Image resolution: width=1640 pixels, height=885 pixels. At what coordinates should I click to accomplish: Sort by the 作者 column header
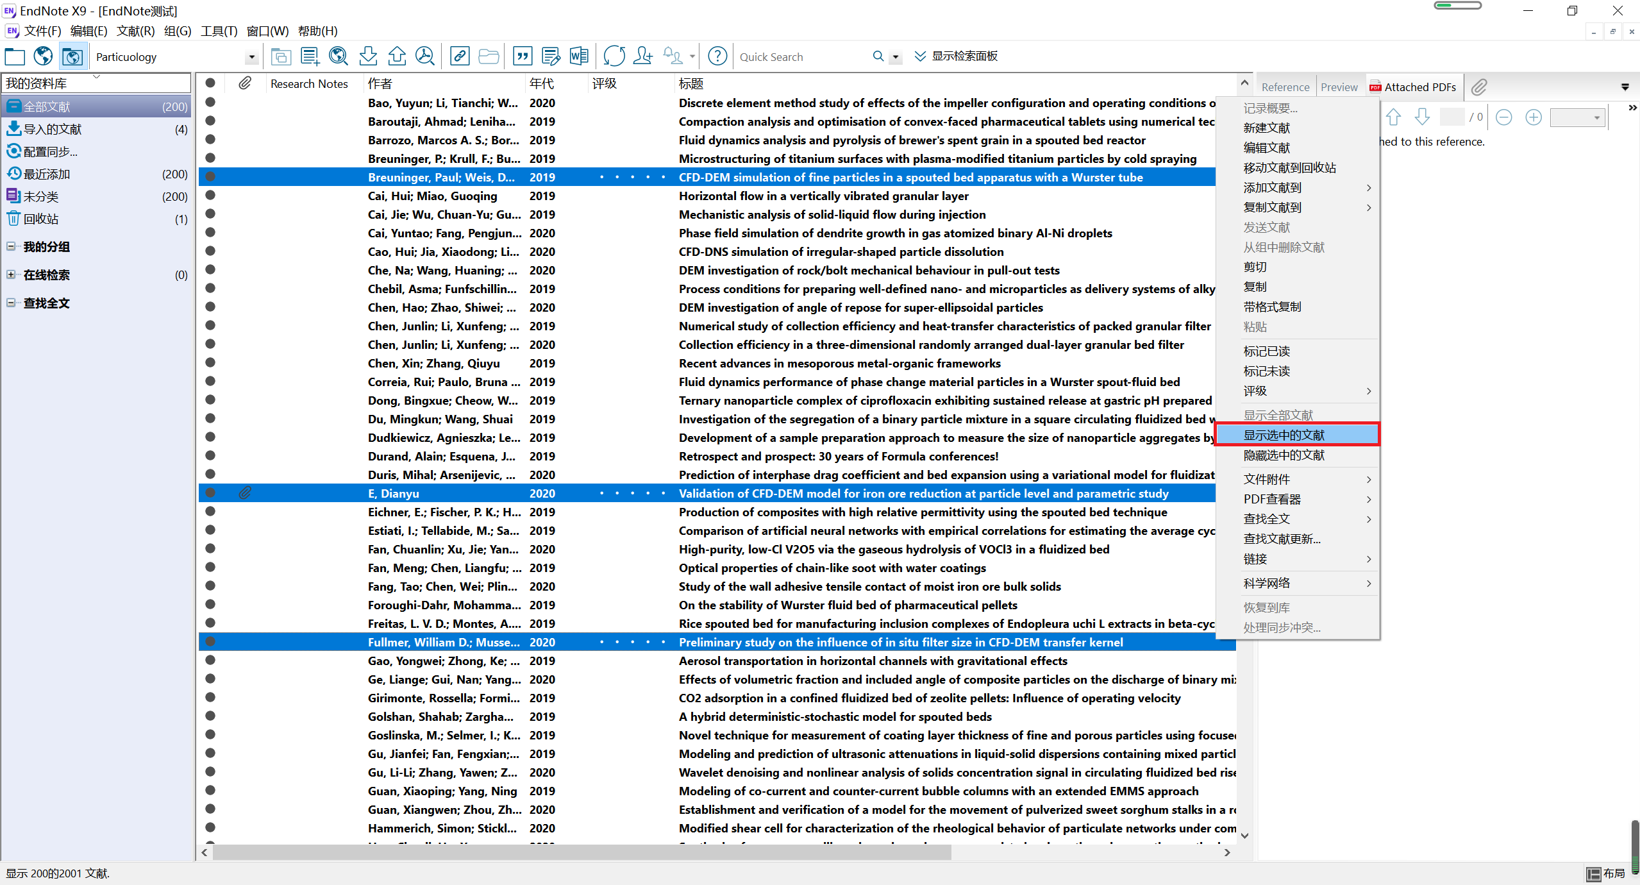[x=444, y=83]
